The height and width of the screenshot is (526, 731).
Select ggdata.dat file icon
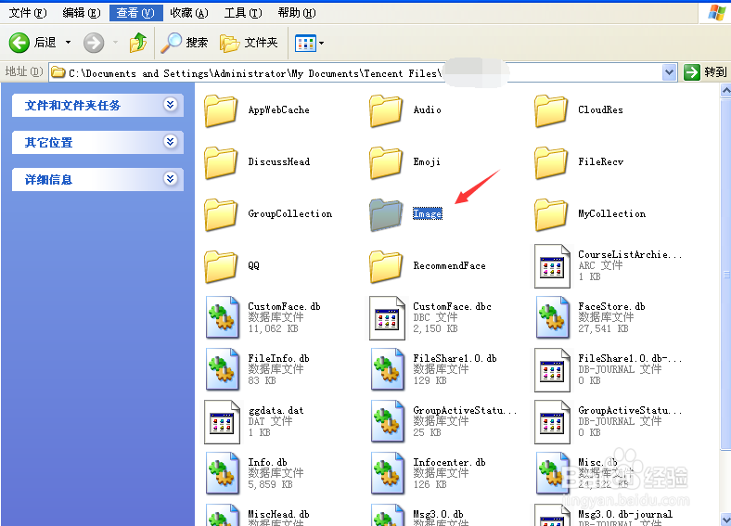click(x=222, y=422)
